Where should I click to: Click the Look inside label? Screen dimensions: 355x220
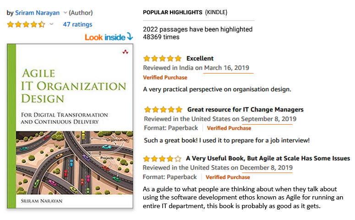105,37
